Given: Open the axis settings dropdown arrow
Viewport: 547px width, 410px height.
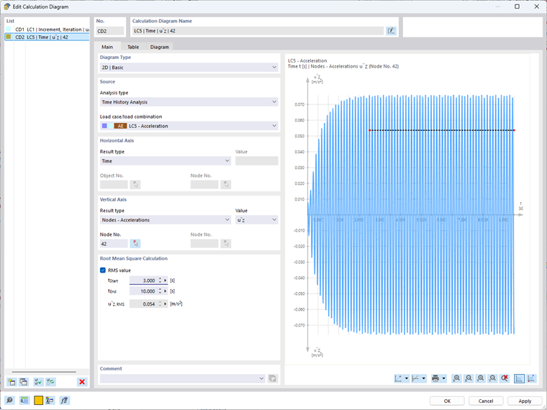Looking at the screenshot, I should [x=407, y=378].
